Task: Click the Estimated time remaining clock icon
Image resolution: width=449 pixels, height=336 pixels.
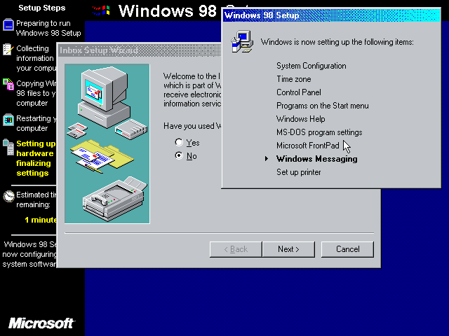Action: tap(8, 196)
